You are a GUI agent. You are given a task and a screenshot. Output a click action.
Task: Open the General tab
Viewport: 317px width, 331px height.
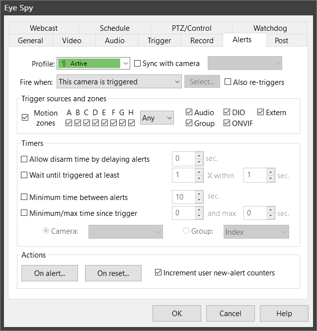[x=31, y=40]
